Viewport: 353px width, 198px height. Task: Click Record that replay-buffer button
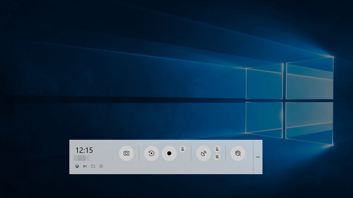coord(152,153)
